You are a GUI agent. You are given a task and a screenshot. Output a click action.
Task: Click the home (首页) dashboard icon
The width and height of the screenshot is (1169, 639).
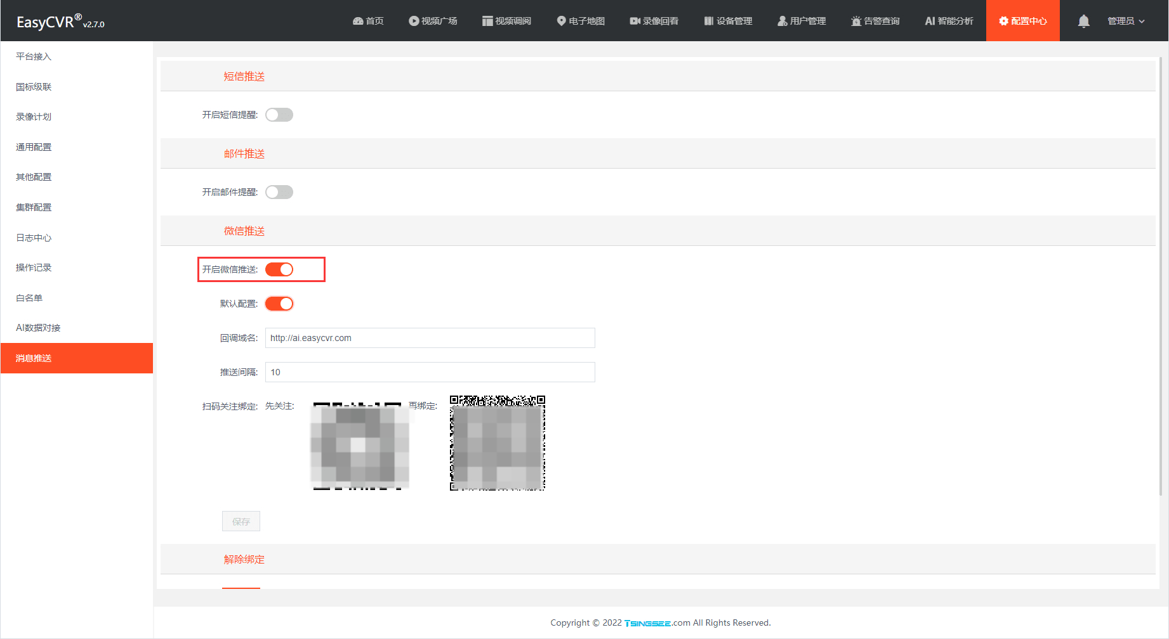coord(358,21)
